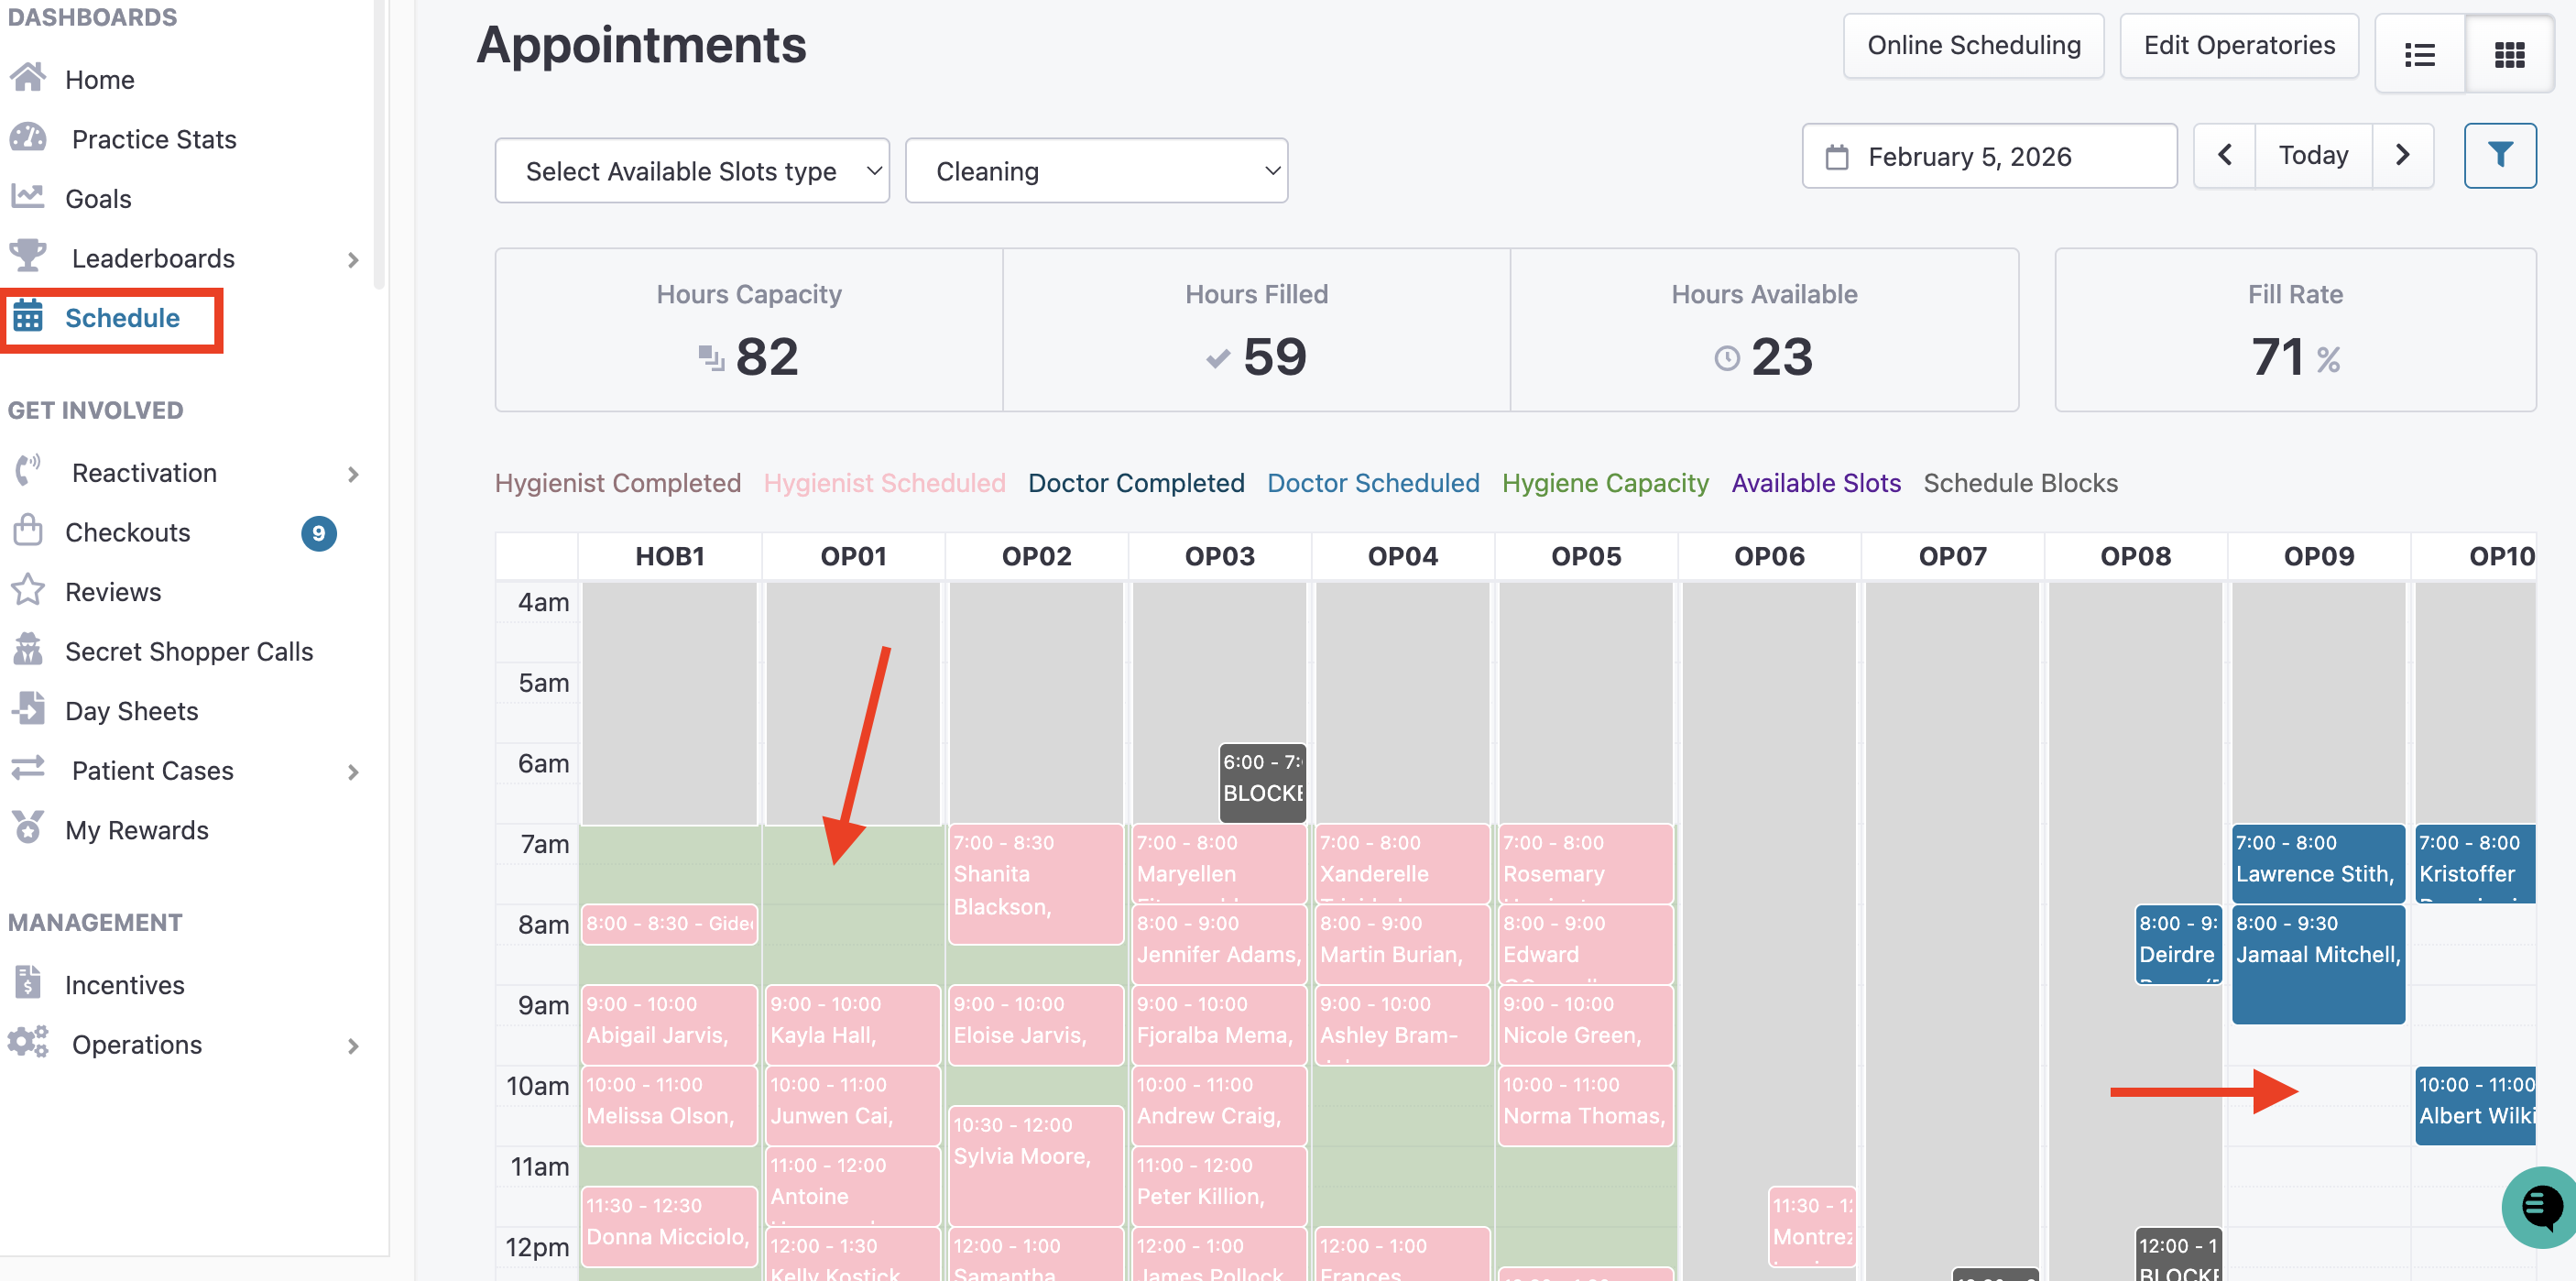Click the February 5, 2026 date field
This screenshot has width=2576, height=1281.
click(1989, 156)
